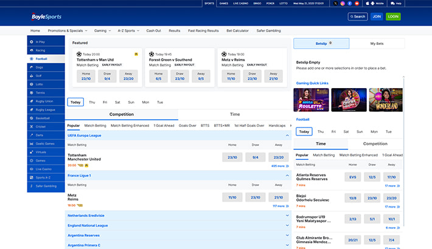Select Basketball icon in sidebar
The image size is (432, 249).
[32, 118]
